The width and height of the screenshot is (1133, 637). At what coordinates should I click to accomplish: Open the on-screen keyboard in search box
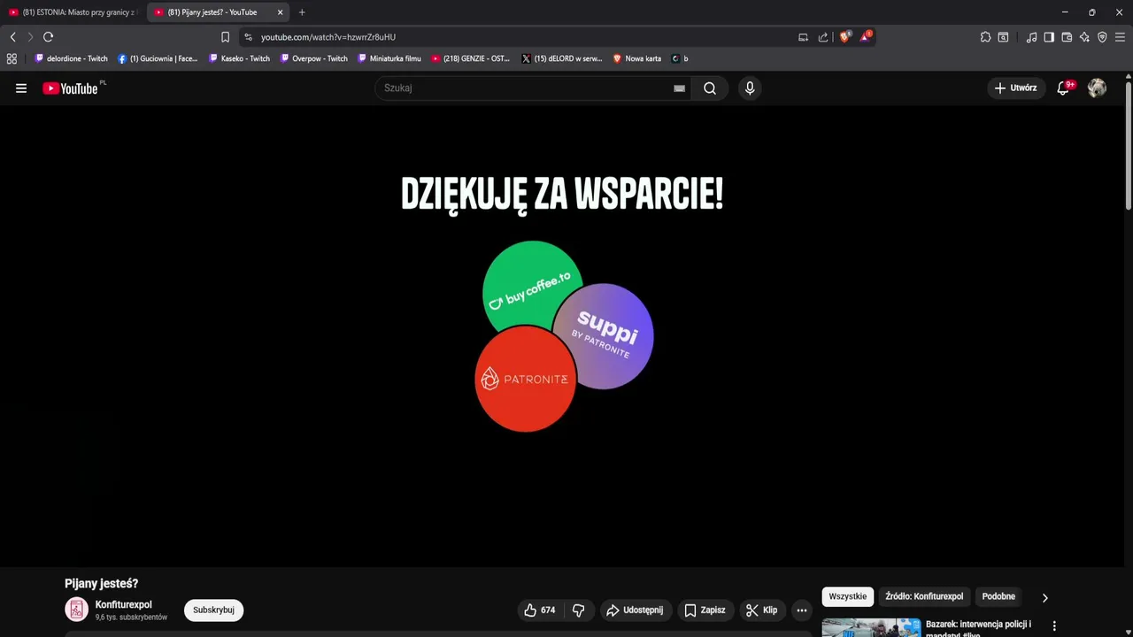pos(679,88)
